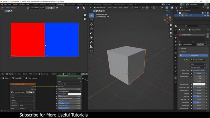Screen dimensions: 210x118
Task: Select the Transform tool in 3D viewport
Action: [91, 37]
